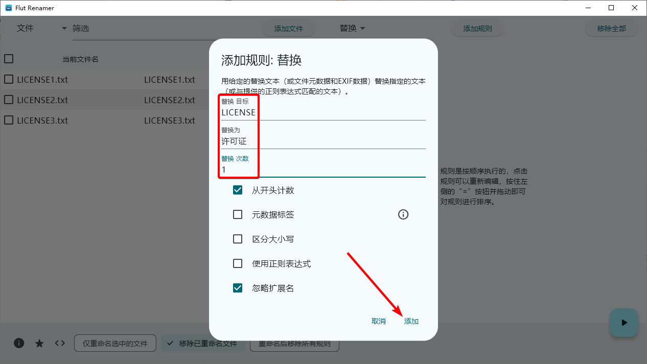Enable the 区分大小写 checkbox

coord(238,238)
